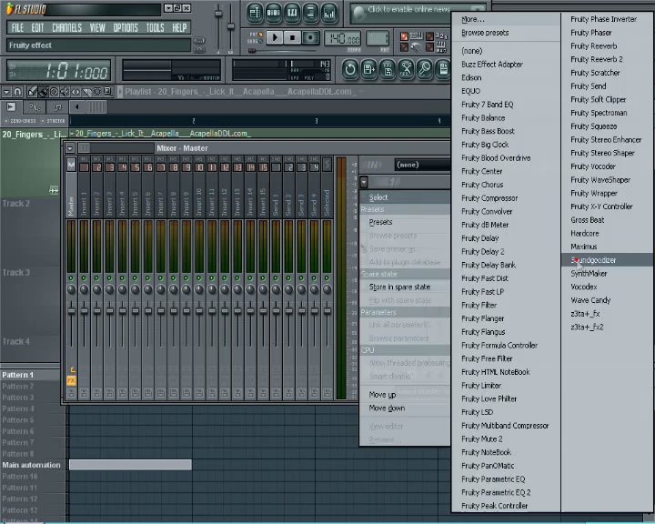
Task: Select the playlist mute tool
Action: pyautogui.click(x=65, y=92)
